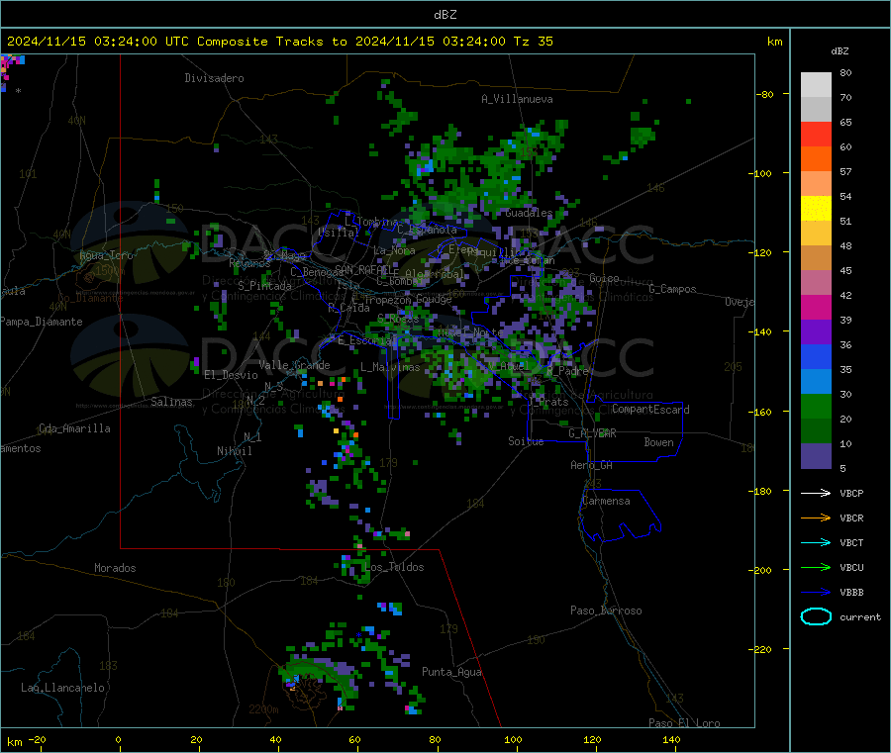Click the Morados map label
891x753 pixels.
tap(115, 568)
